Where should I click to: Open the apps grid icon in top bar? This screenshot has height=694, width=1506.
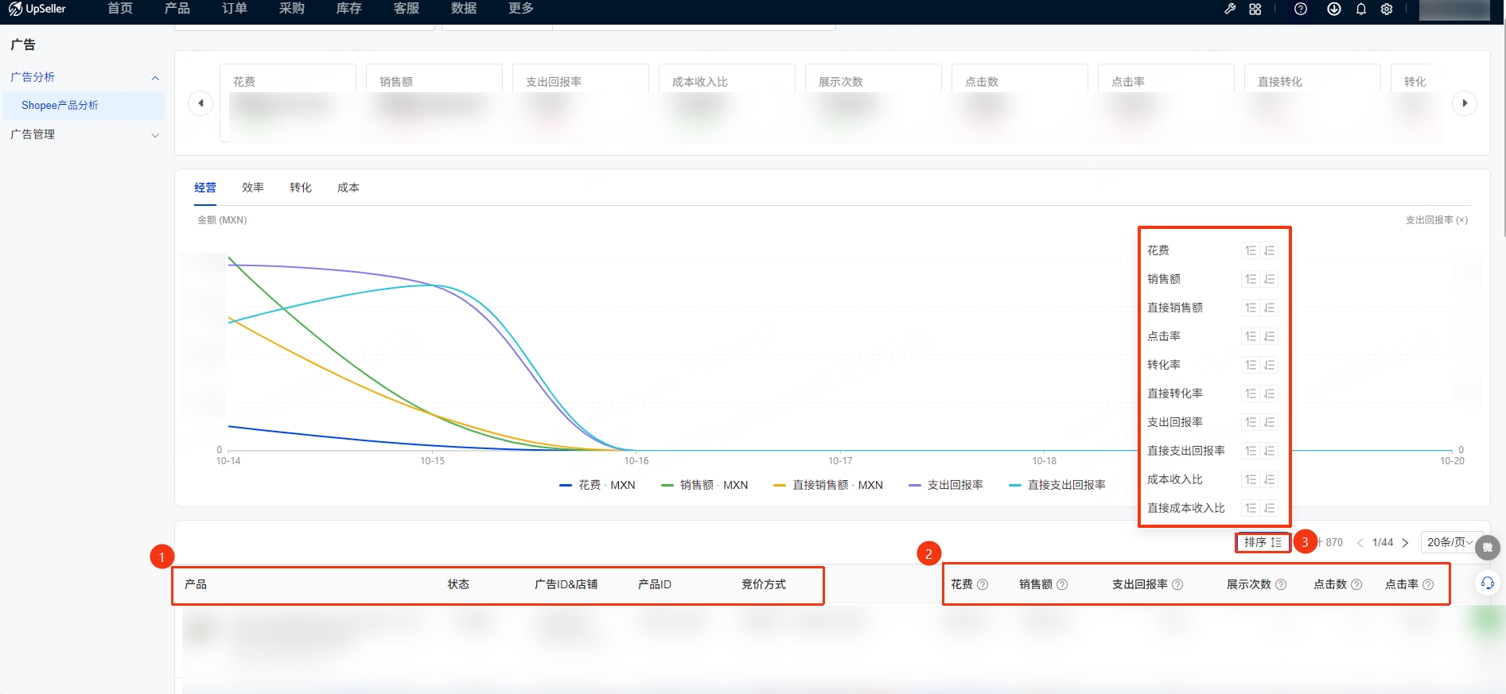coord(1255,9)
